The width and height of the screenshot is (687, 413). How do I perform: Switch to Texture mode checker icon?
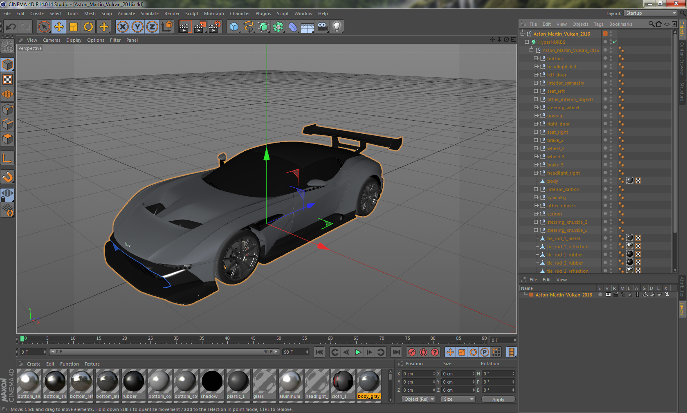7,79
